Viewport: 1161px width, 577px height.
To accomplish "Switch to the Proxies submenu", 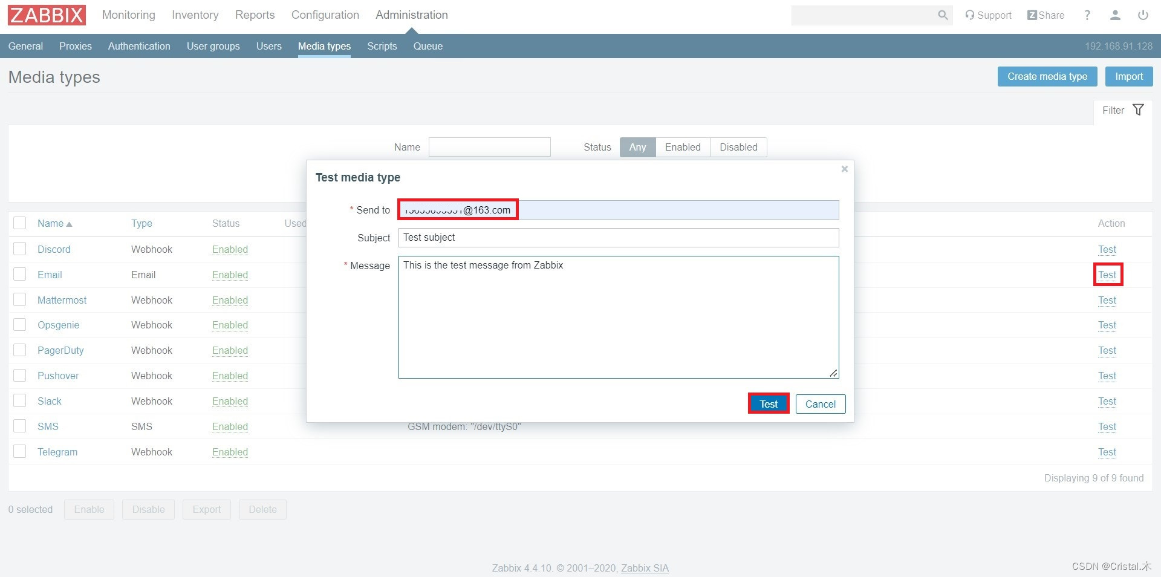I will coord(76,46).
